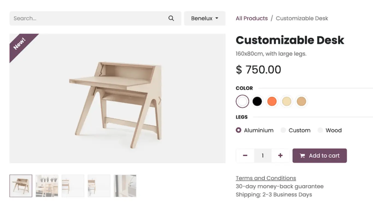Increase quantity with the plus button
The image size is (373, 209).
(x=280, y=156)
